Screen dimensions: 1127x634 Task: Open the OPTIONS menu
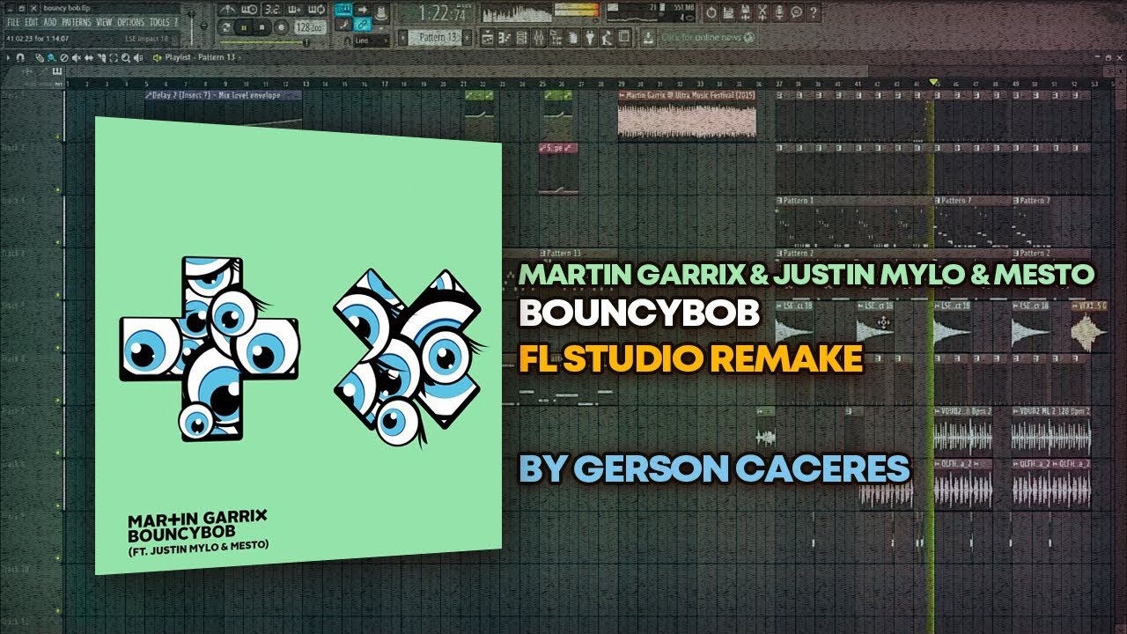(130, 22)
